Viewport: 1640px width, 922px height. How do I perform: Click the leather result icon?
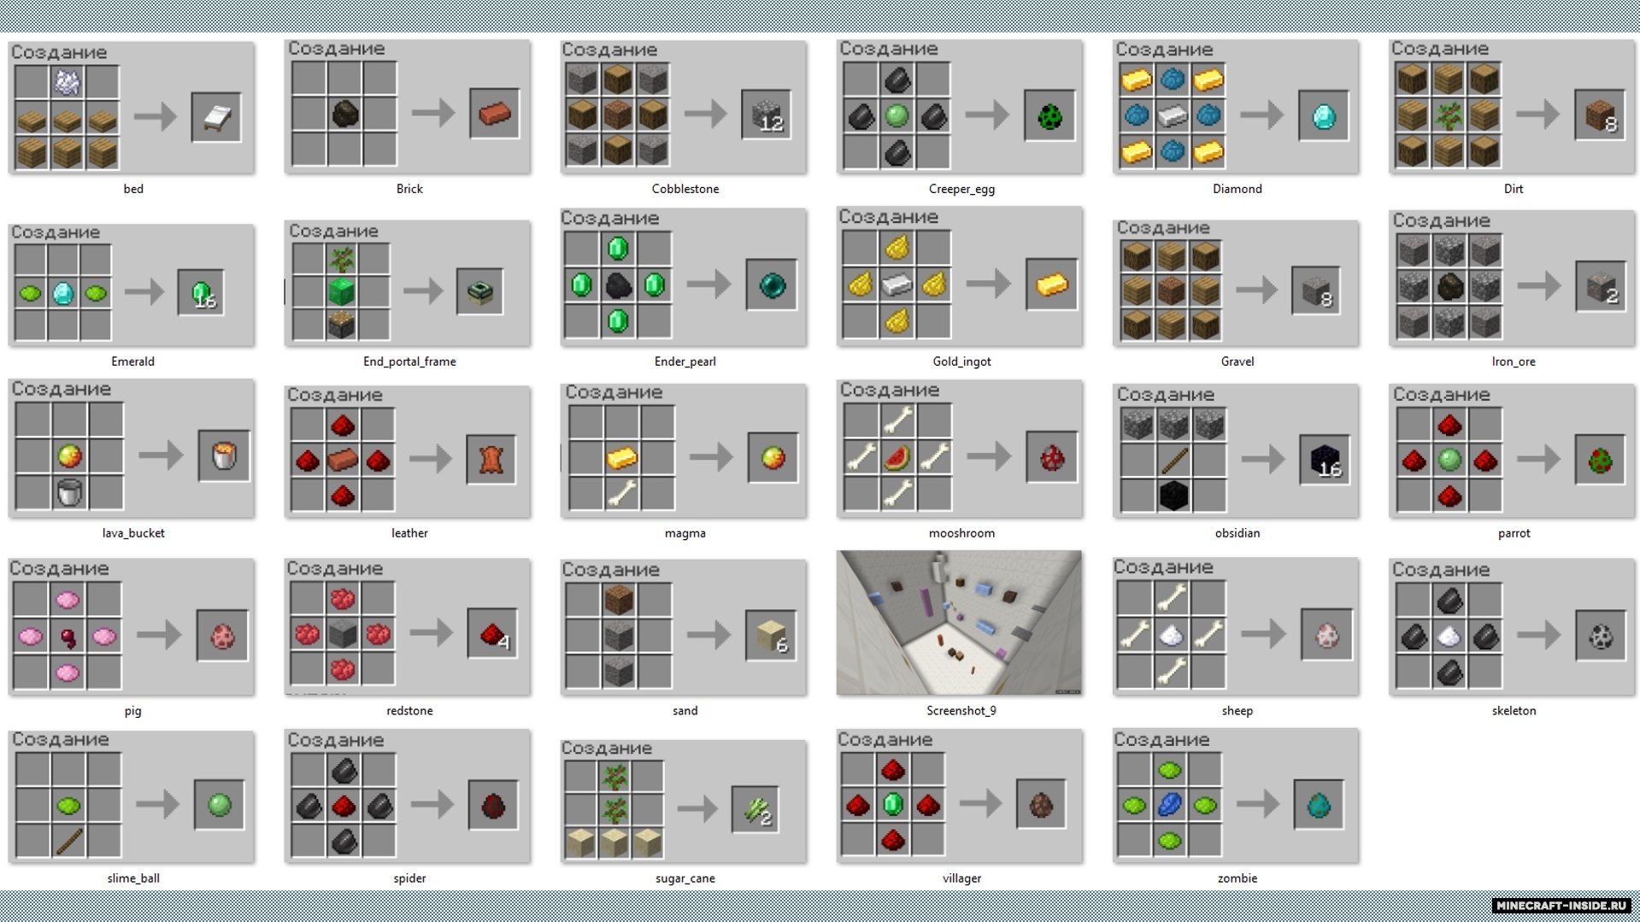tap(491, 460)
